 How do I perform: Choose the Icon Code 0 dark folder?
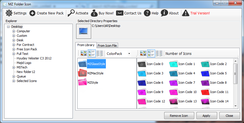click(142, 64)
